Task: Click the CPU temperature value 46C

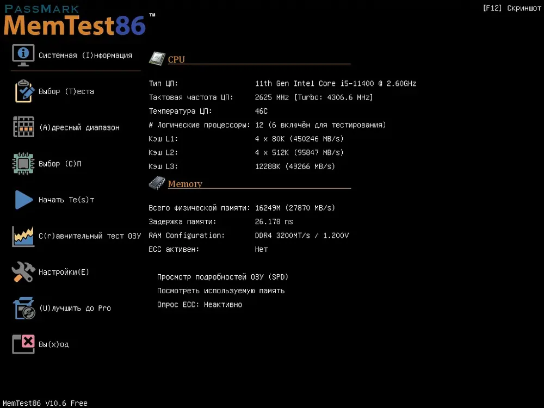Action: tap(261, 112)
